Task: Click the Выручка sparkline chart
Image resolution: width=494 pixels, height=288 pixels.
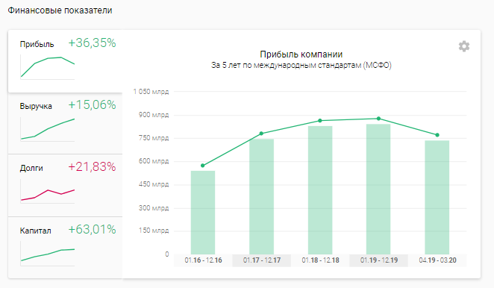Action: pyautogui.click(x=48, y=129)
